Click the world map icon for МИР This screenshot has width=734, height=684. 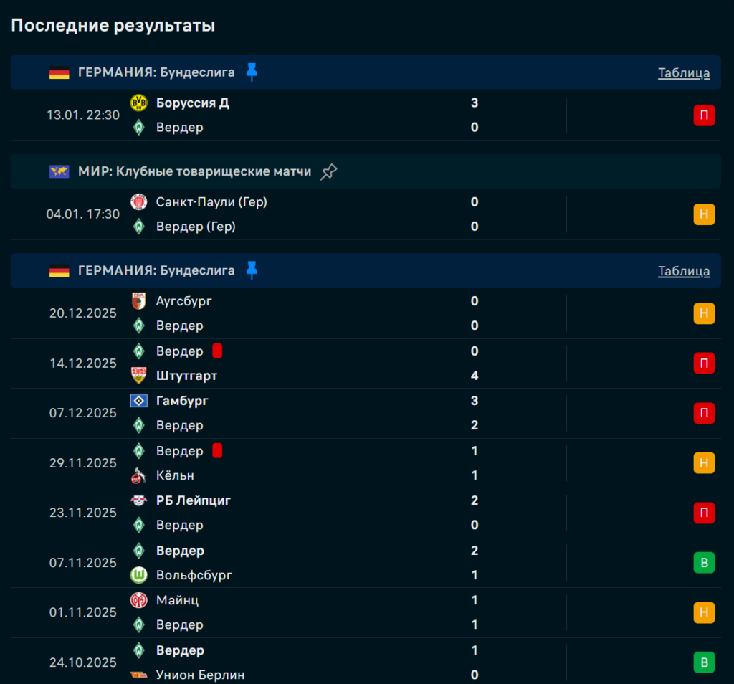59,171
